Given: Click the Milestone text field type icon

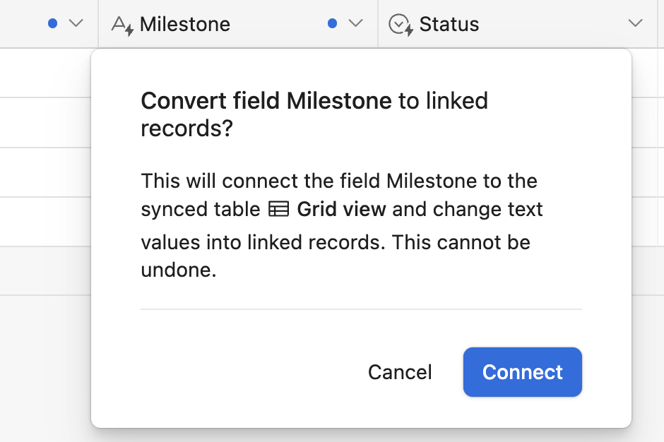Looking at the screenshot, I should point(122,25).
